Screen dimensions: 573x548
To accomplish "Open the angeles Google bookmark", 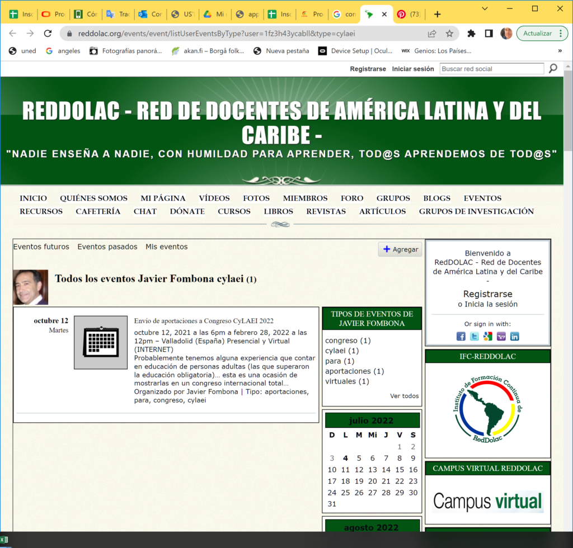I will (x=63, y=51).
